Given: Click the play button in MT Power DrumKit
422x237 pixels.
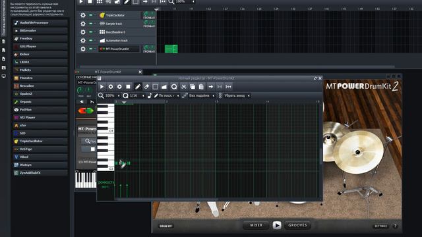Looking at the screenshot, I should [x=277, y=225].
